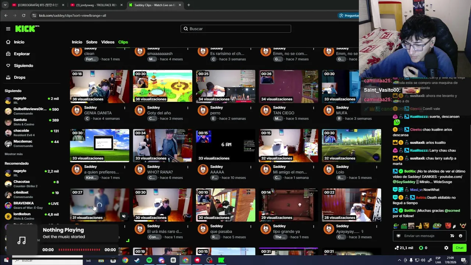Click the address bar URL
Viewport: 471px width, 265px height.
(72, 15)
